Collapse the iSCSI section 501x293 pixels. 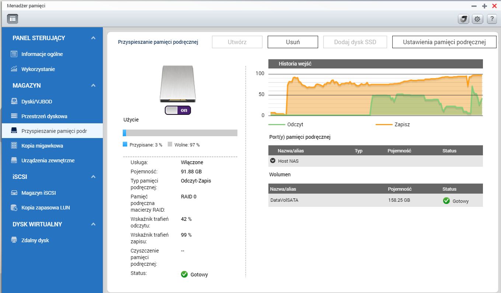tap(93, 177)
